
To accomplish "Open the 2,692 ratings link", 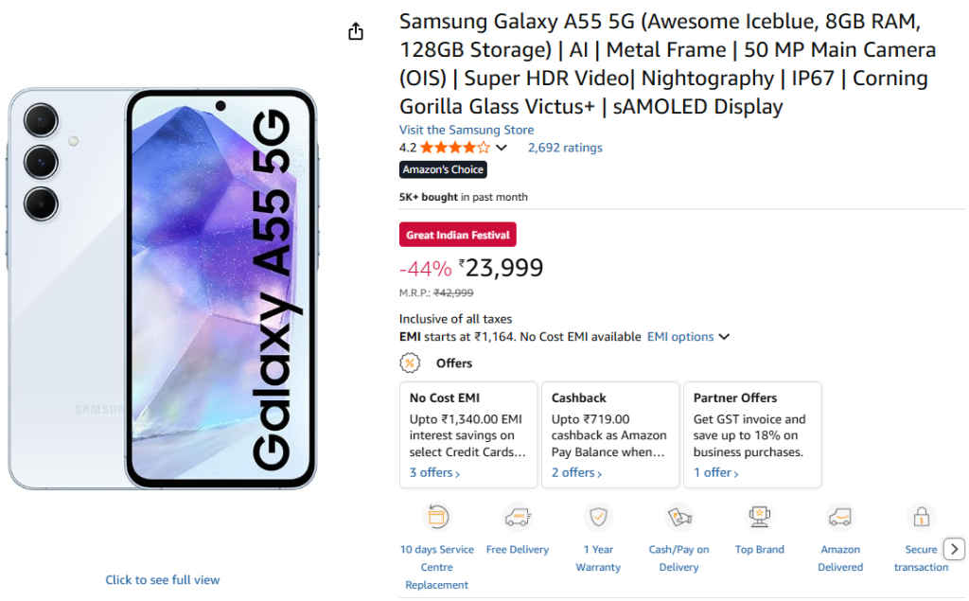I will (x=565, y=148).
